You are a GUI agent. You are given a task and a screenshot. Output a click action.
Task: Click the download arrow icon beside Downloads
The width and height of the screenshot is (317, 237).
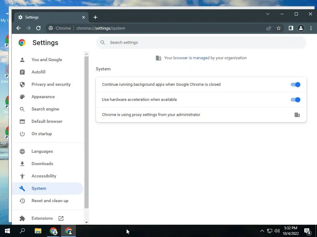pos(22,164)
